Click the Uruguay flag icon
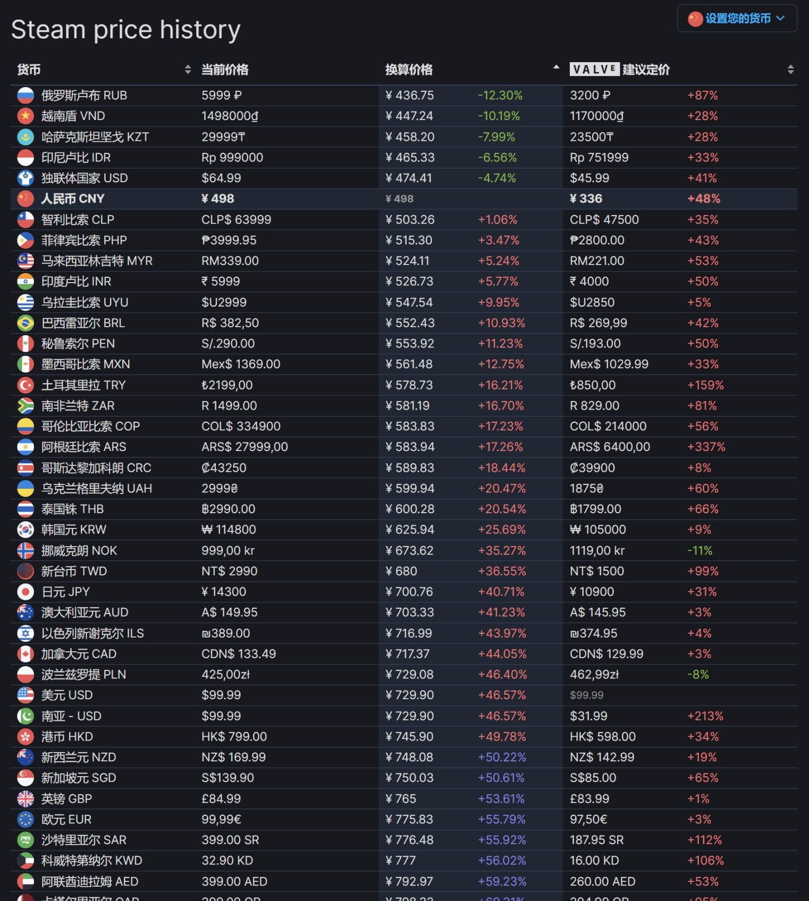Viewport: 809px width, 901px height. pyautogui.click(x=26, y=303)
